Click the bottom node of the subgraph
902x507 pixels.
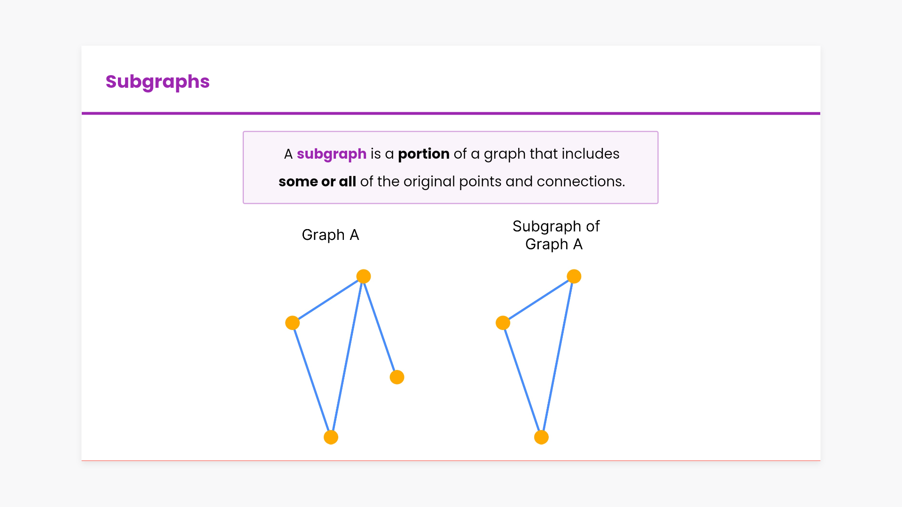click(x=542, y=438)
